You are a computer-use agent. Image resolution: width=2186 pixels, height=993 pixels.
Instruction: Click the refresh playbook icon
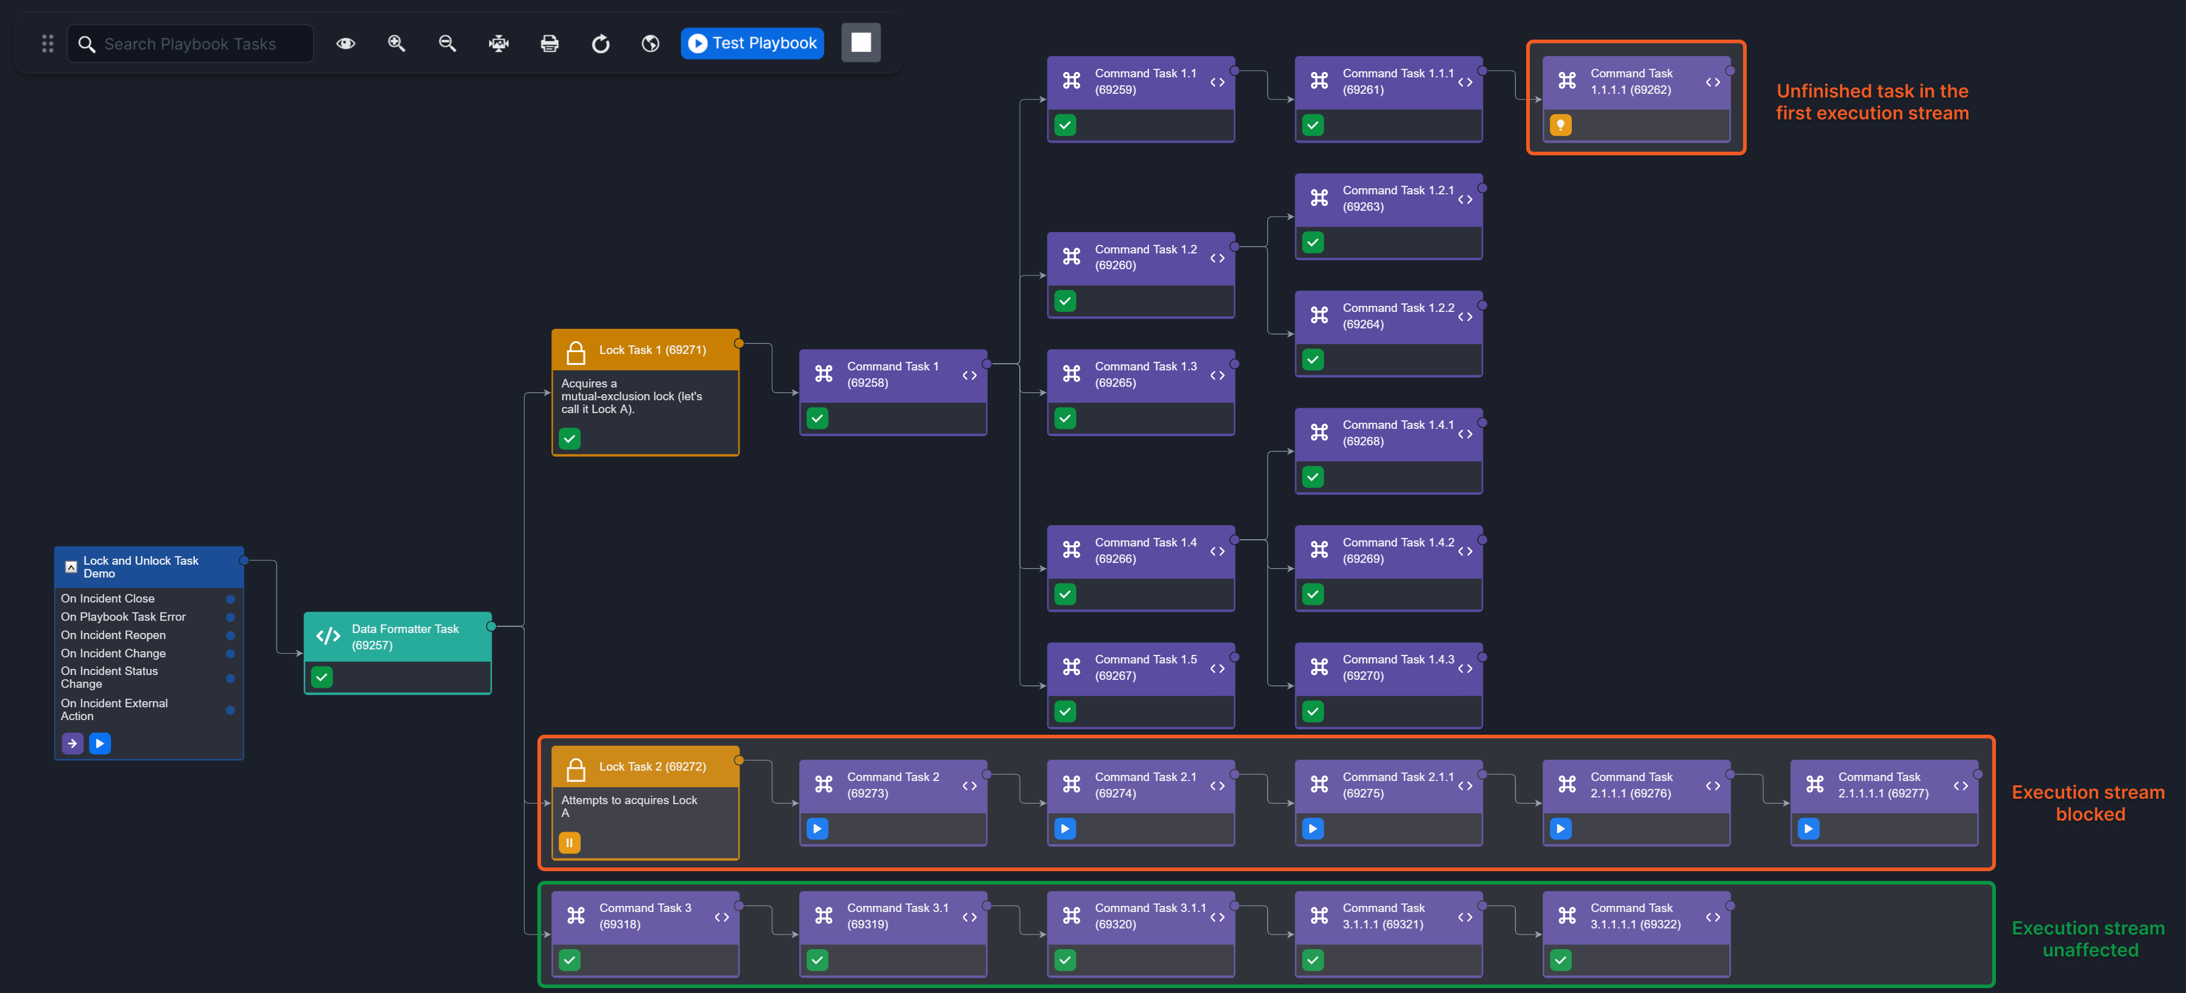point(601,43)
